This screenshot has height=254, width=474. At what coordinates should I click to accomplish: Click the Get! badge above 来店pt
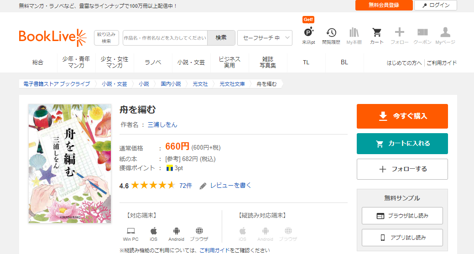pos(308,20)
